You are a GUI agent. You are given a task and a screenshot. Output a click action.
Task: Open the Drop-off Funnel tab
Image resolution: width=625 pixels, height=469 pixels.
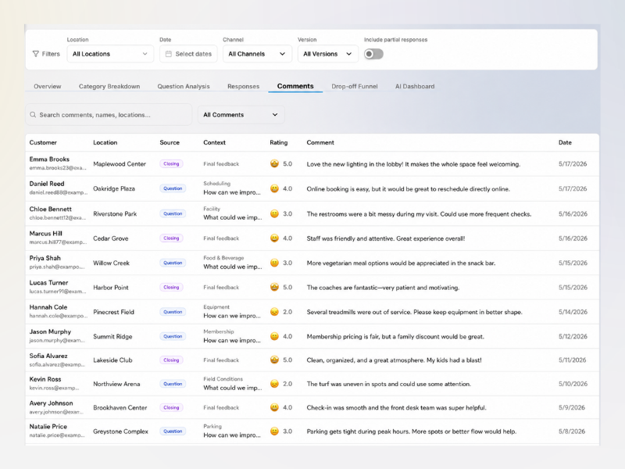pyautogui.click(x=355, y=86)
